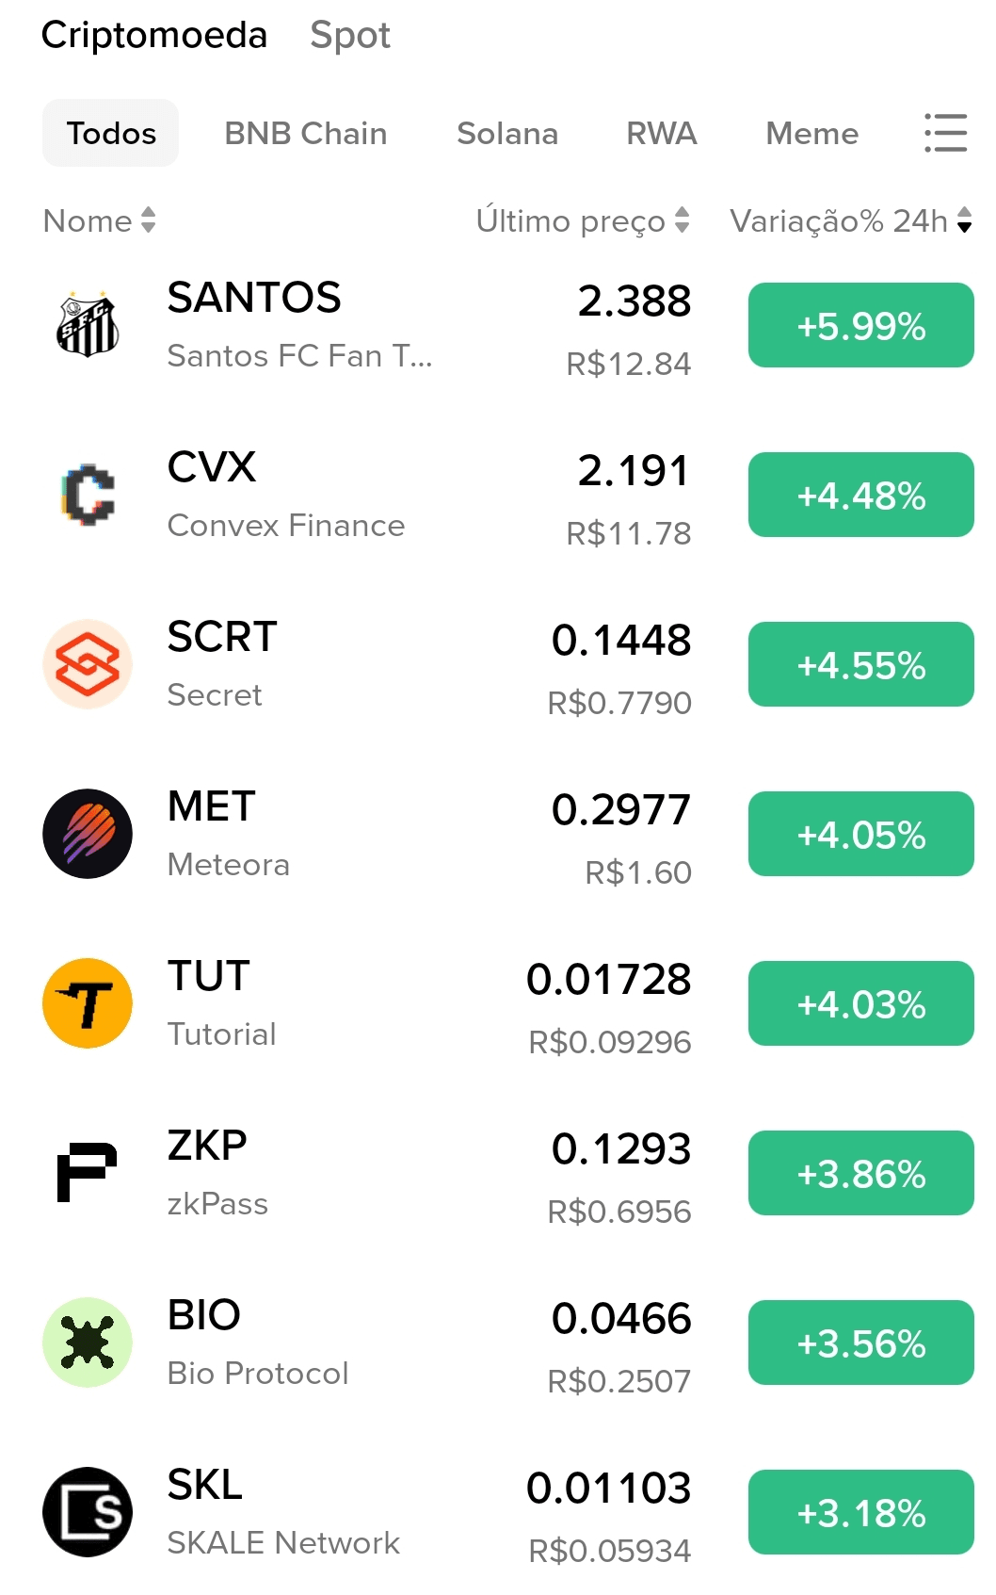Tap the +5.99% change button
The height and width of the screenshot is (1595, 996).
(860, 325)
